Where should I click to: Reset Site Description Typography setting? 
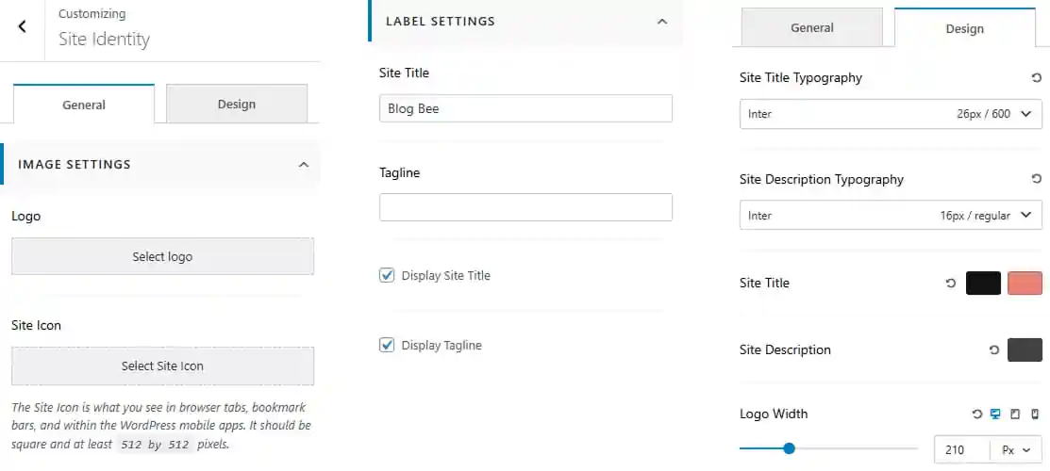click(1036, 179)
